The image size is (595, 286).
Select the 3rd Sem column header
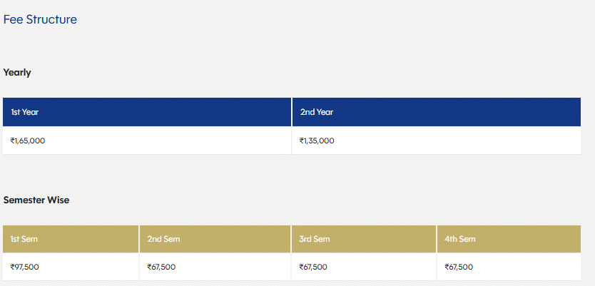pyautogui.click(x=315, y=239)
